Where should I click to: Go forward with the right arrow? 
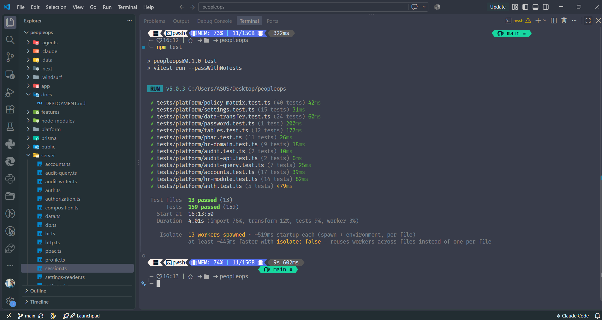pos(192,7)
